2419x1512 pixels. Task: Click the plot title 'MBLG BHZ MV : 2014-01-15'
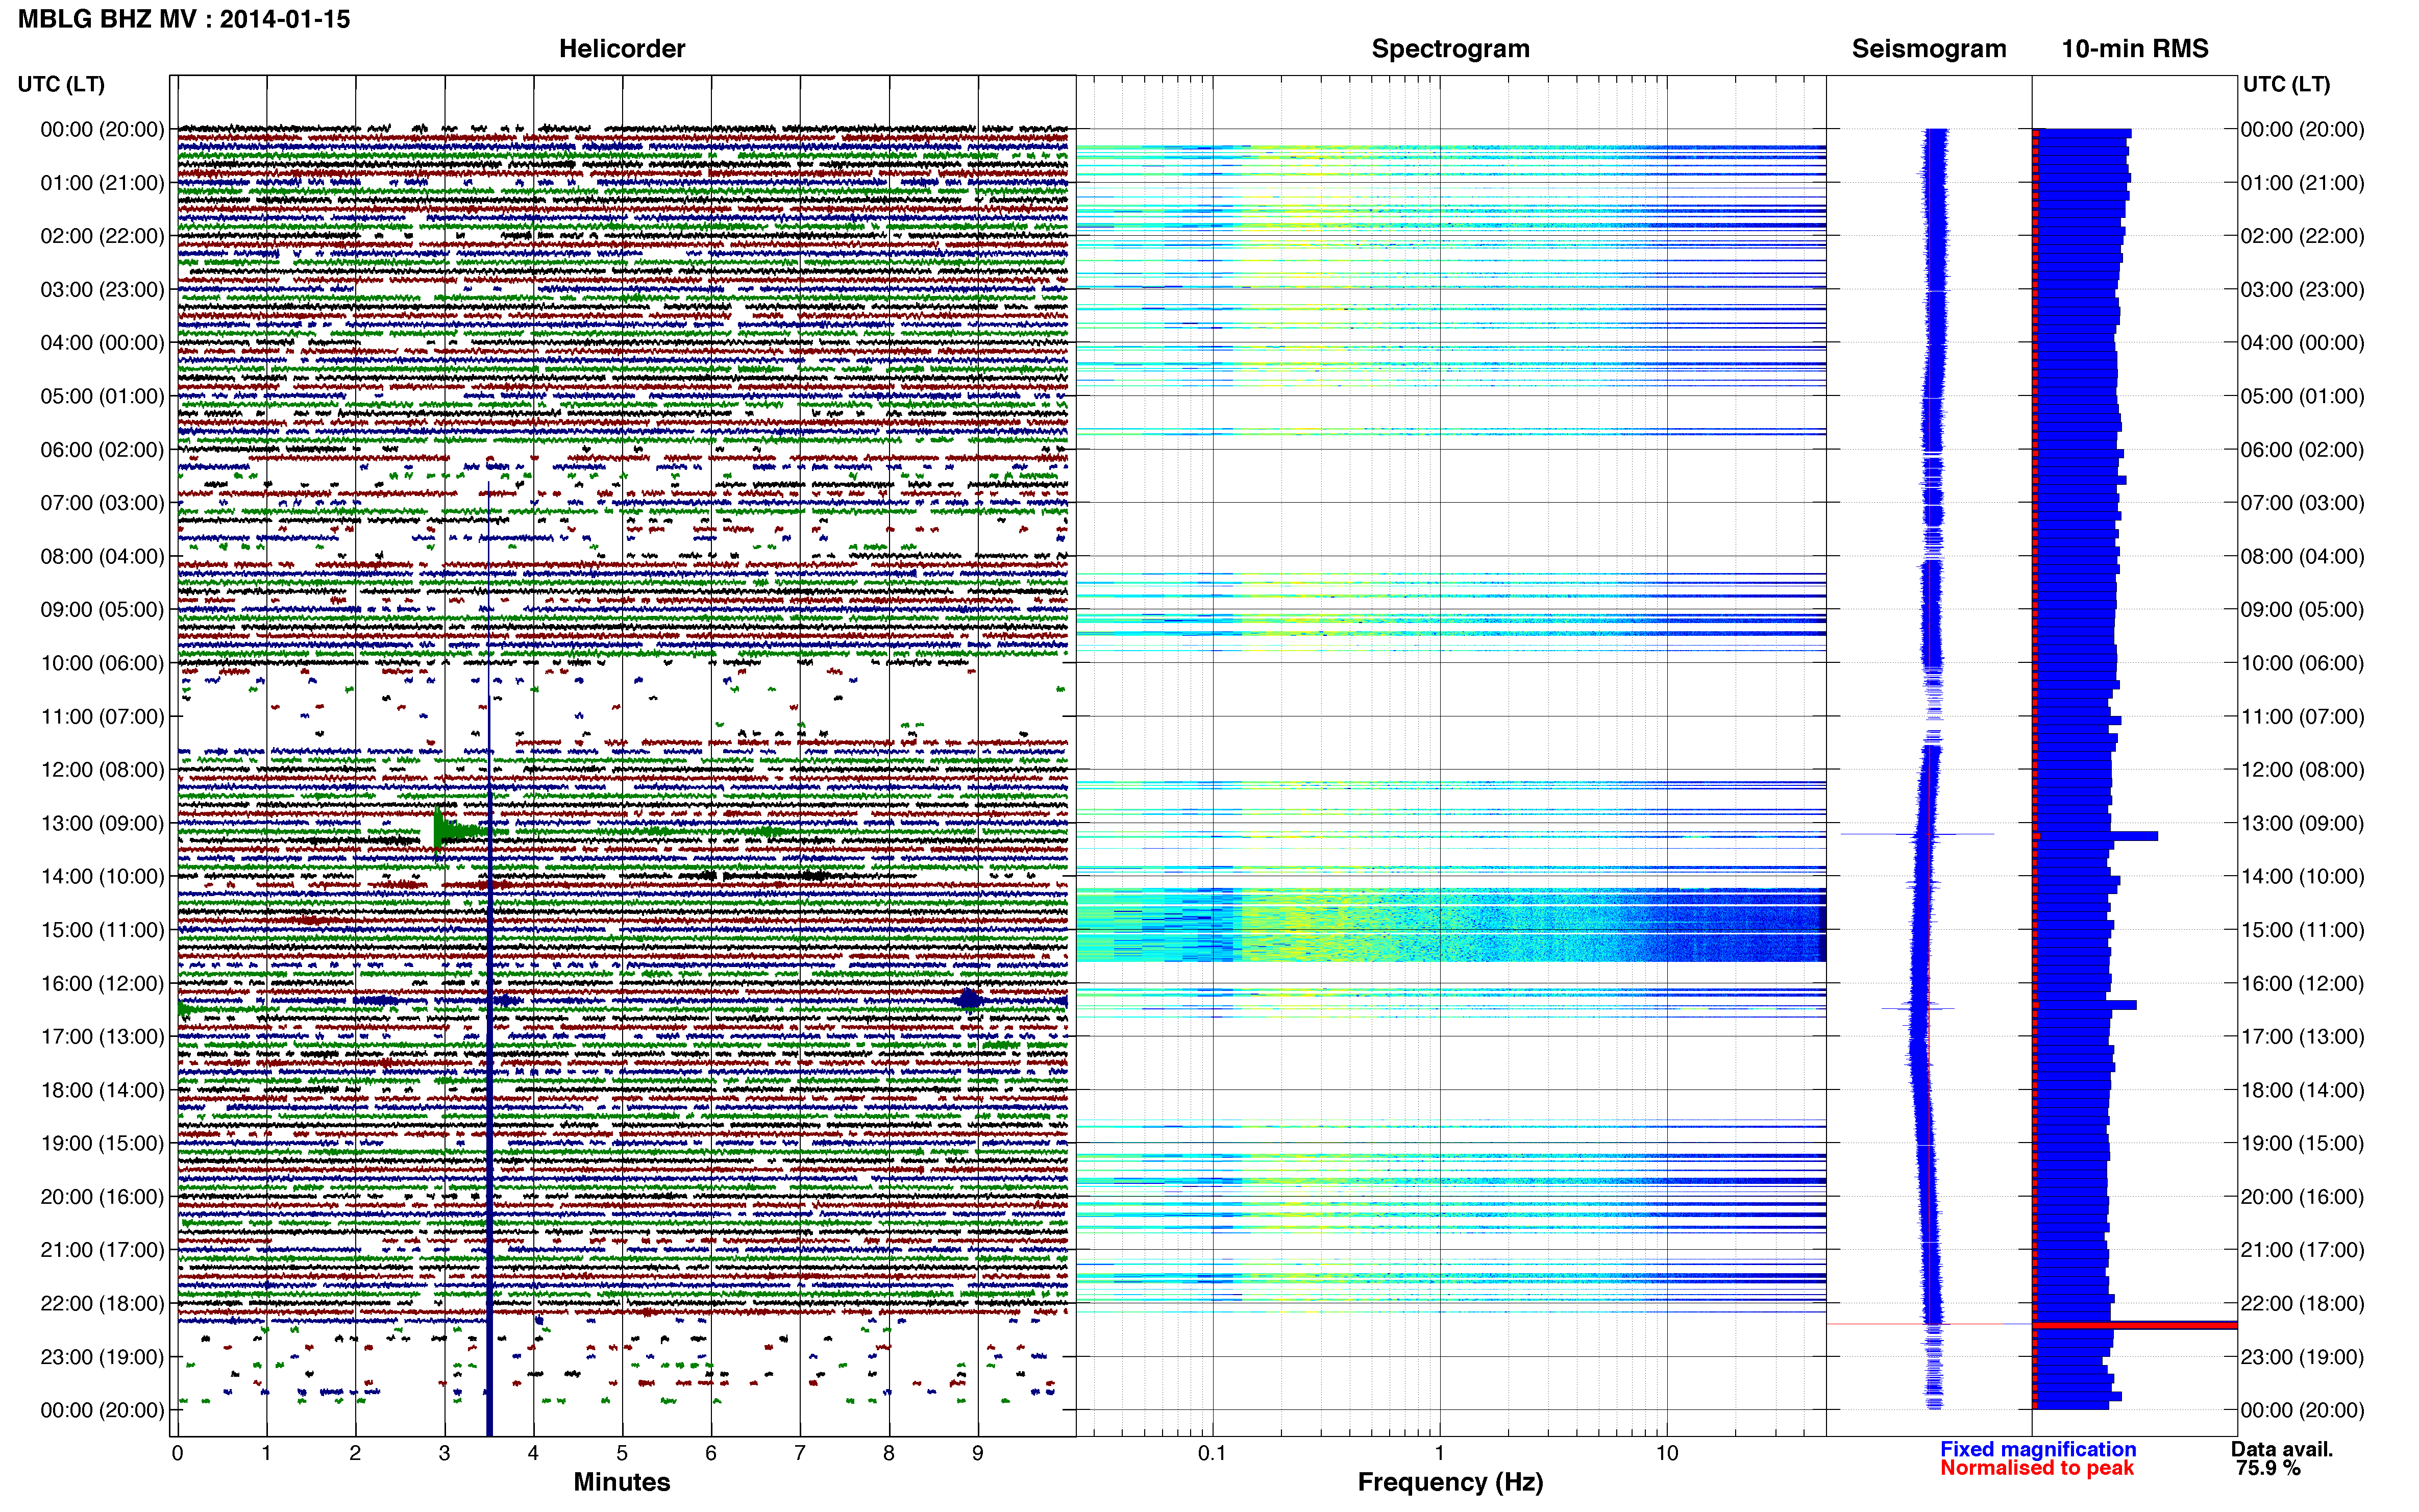point(184,19)
